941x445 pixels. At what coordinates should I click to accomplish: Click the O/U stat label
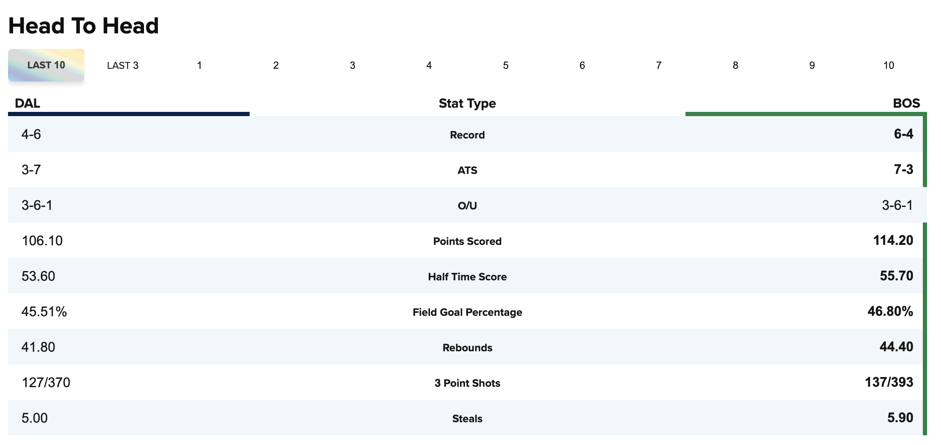coord(467,206)
